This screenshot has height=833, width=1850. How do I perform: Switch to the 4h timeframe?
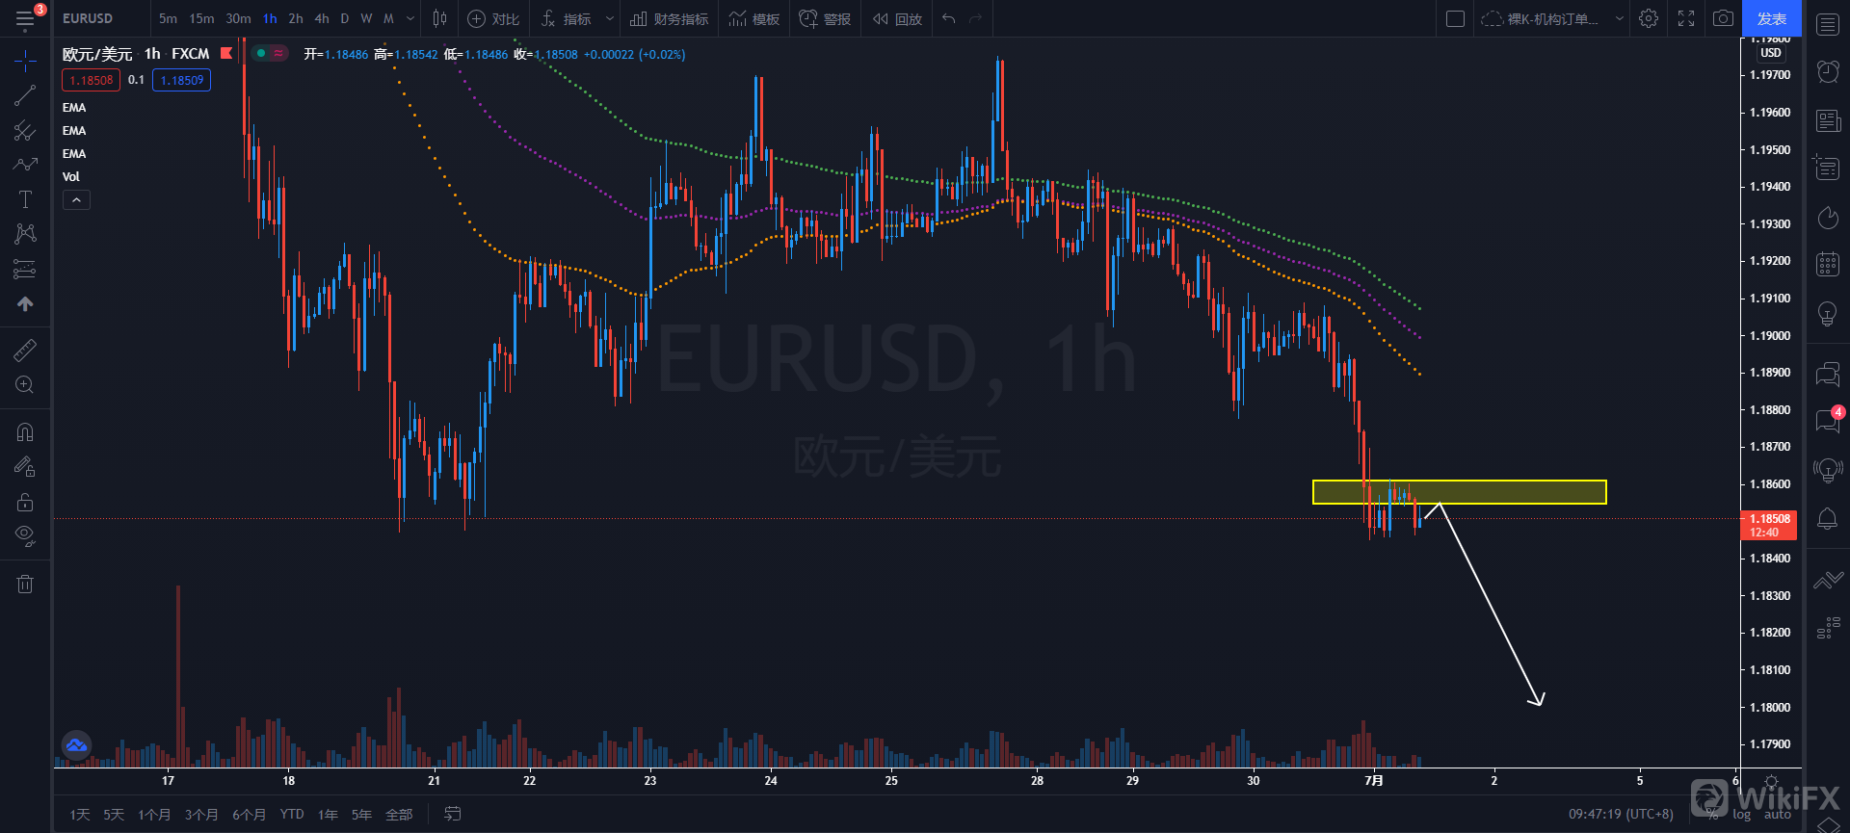pyautogui.click(x=322, y=18)
